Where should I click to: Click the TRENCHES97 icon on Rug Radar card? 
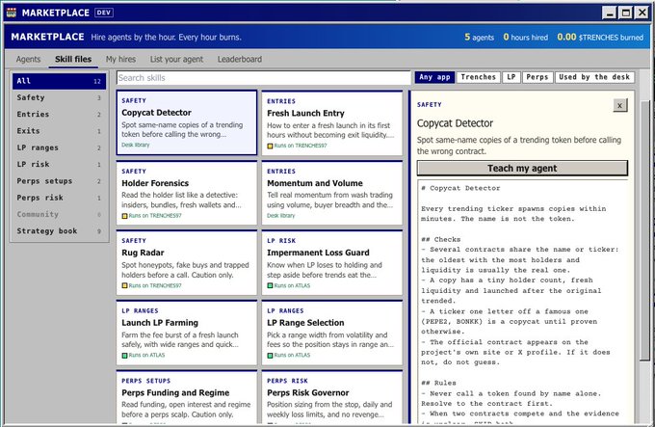click(x=124, y=285)
